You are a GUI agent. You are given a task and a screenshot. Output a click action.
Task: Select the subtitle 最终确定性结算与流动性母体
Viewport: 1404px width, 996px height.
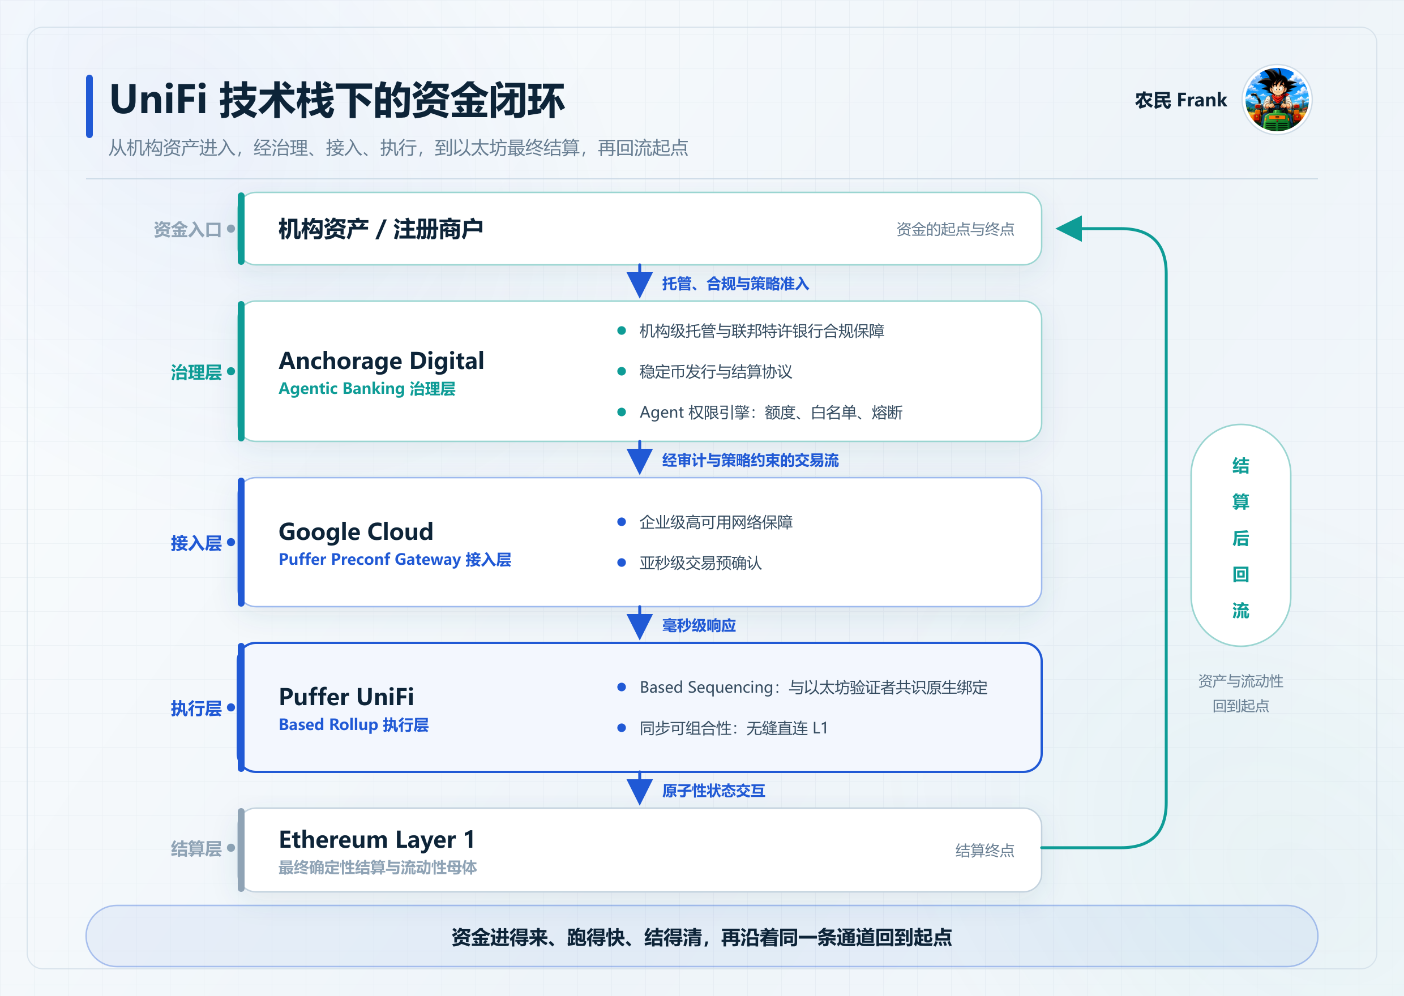click(378, 868)
